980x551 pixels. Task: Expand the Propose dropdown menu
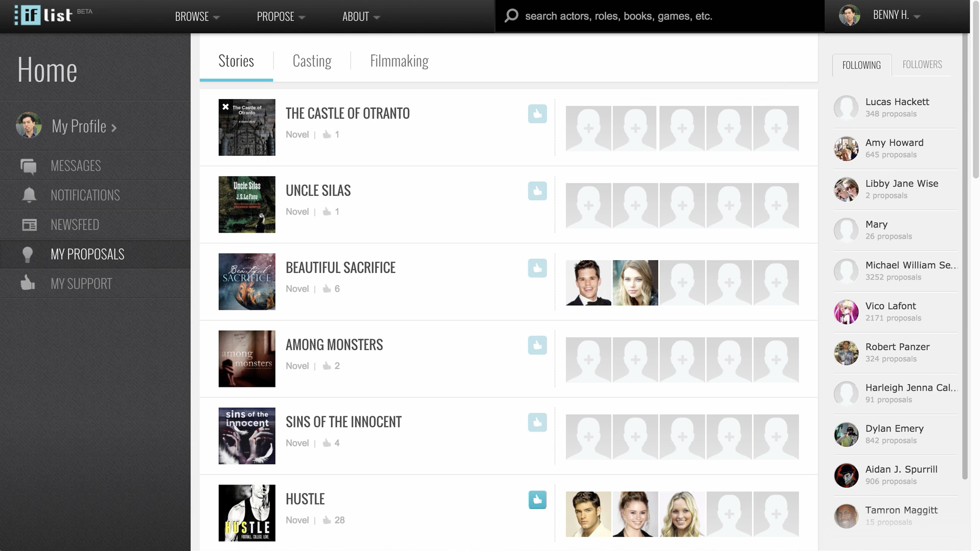[281, 16]
